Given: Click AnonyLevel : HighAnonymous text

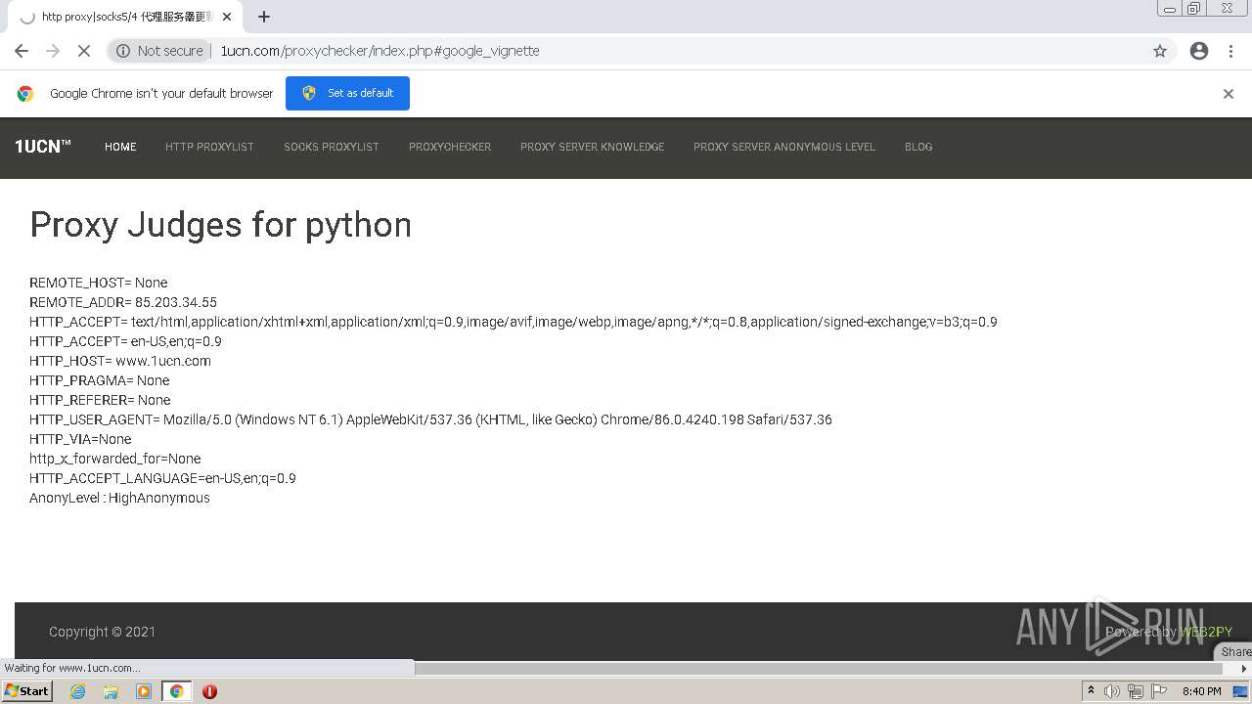Looking at the screenshot, I should (x=119, y=498).
